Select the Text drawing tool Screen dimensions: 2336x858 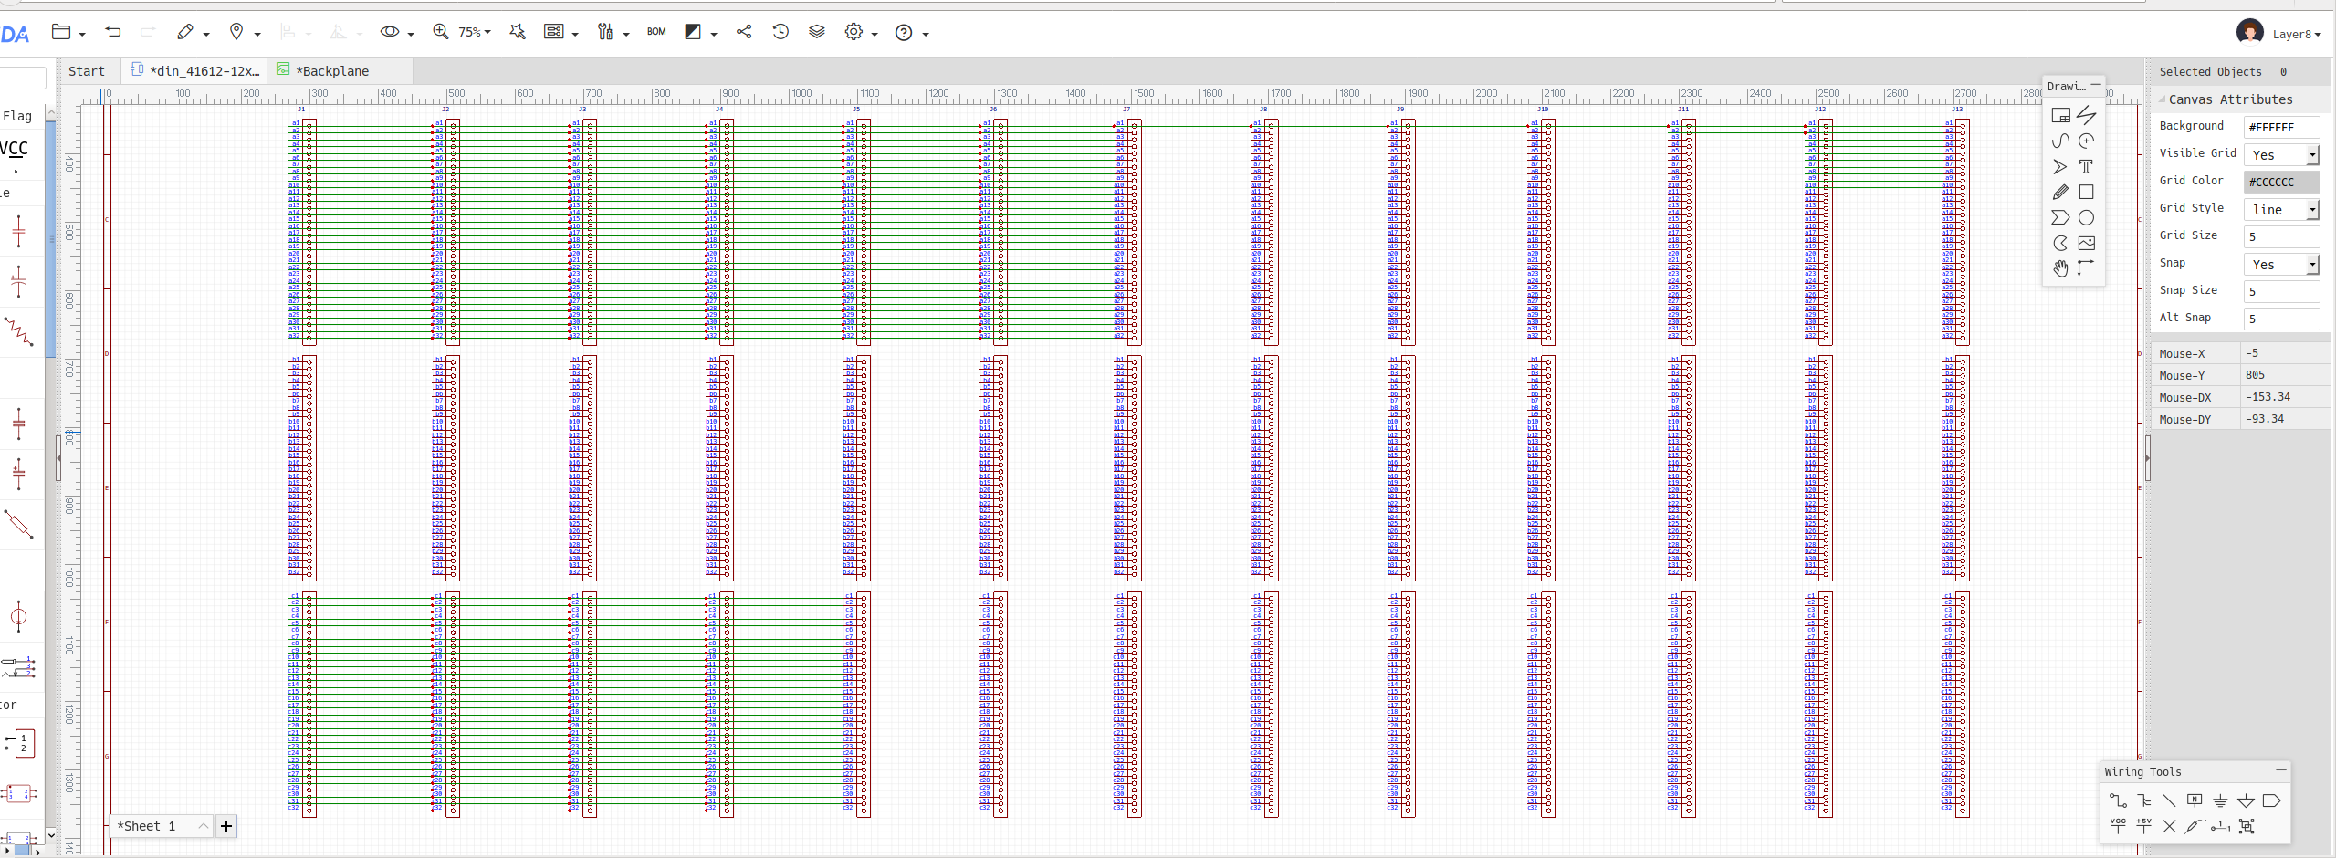coord(2086,166)
